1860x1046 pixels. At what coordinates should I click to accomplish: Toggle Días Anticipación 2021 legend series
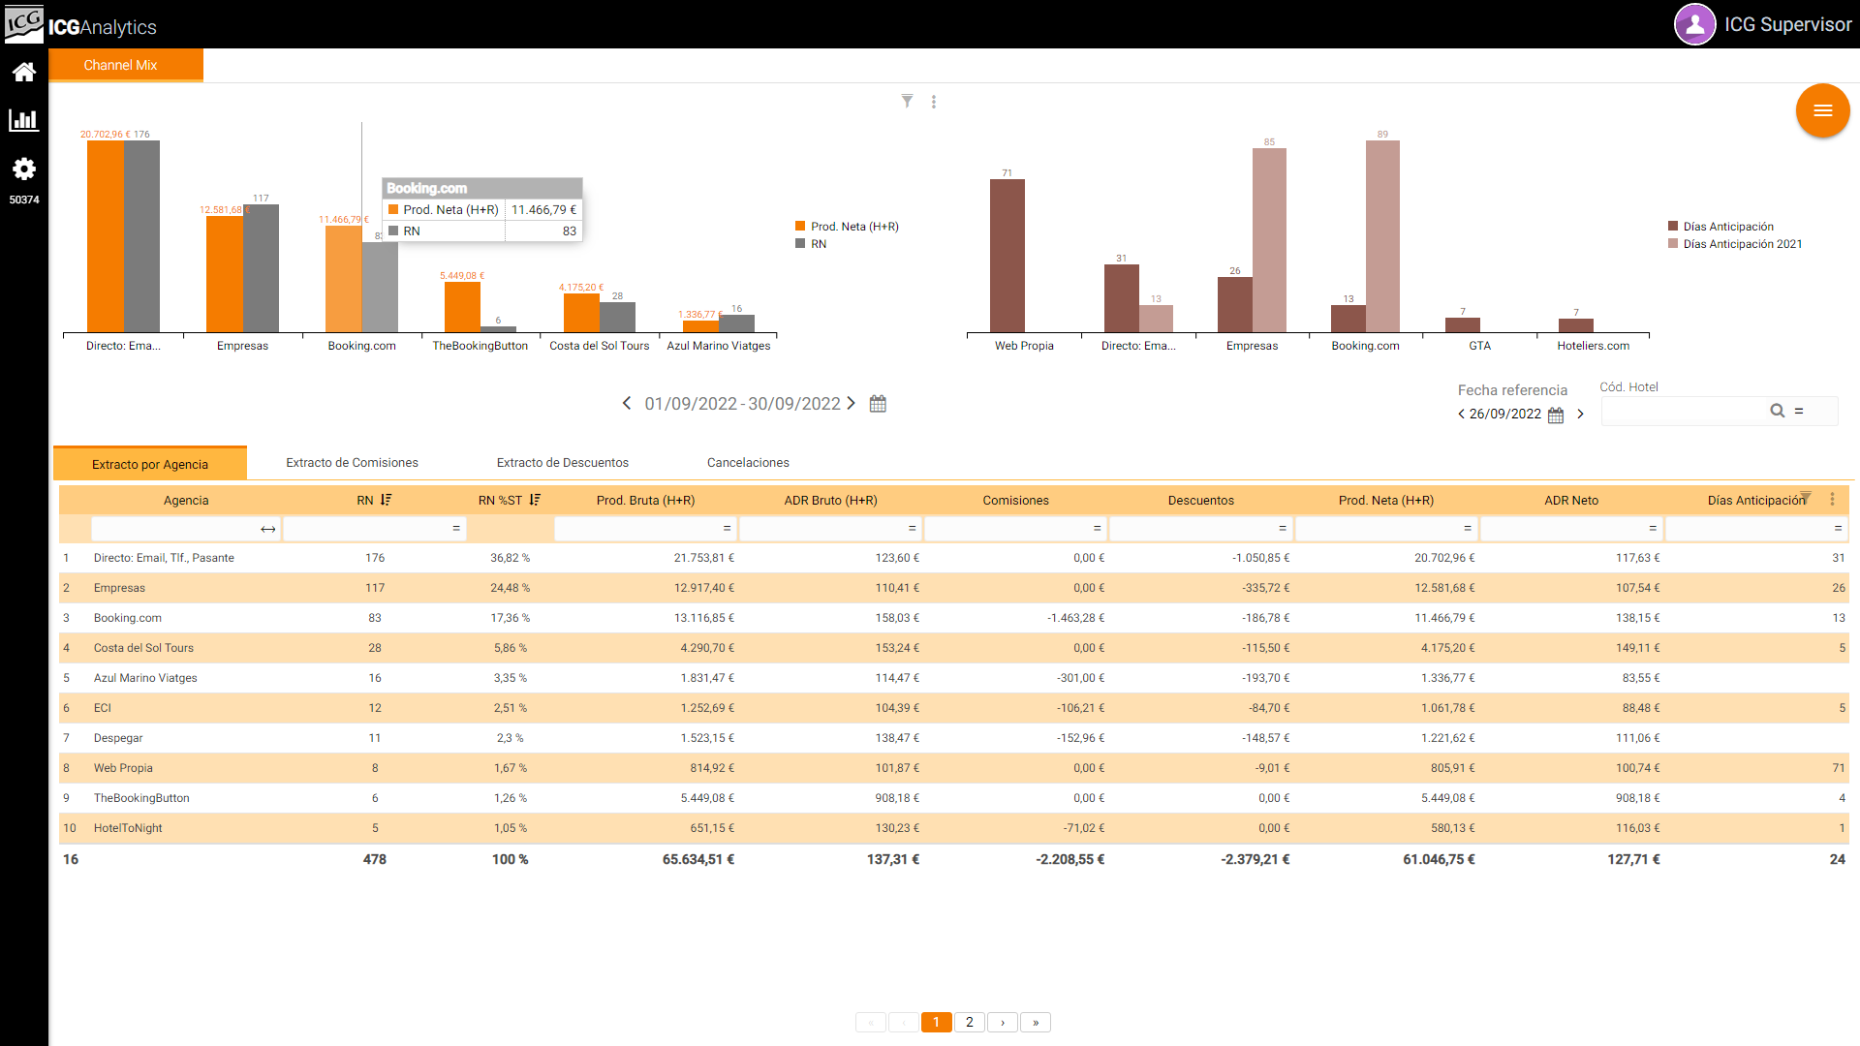coord(1742,244)
